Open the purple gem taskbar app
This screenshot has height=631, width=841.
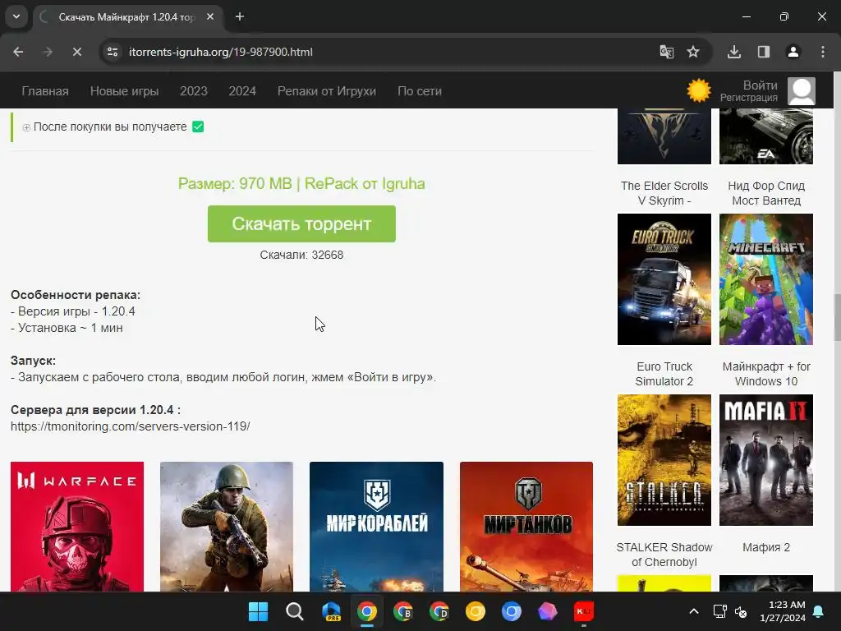(x=548, y=611)
